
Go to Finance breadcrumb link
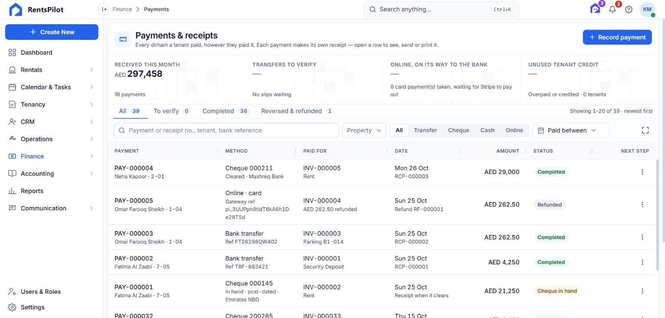click(x=122, y=9)
